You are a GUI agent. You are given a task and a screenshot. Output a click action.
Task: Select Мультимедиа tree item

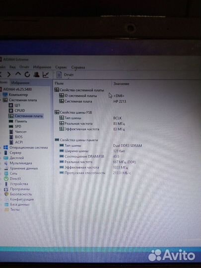[21, 163]
